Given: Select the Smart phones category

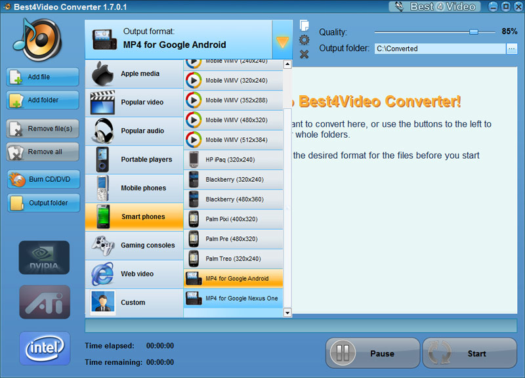Looking at the screenshot, I should tap(135, 217).
